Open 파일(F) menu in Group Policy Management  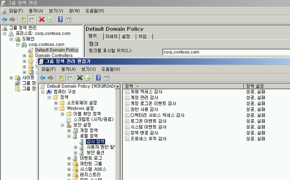pos(16,11)
